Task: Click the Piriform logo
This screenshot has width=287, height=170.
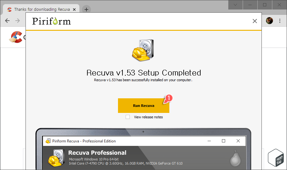Action: [51, 21]
